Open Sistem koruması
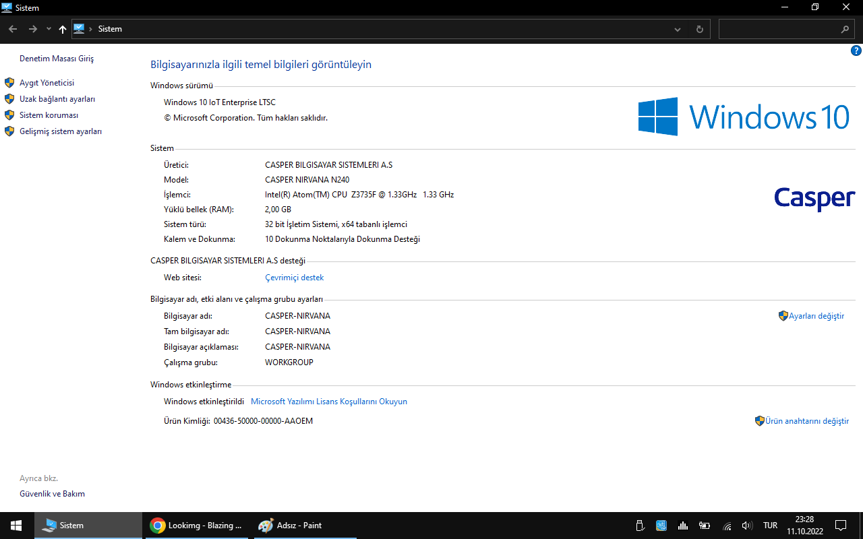863x539 pixels. (49, 115)
